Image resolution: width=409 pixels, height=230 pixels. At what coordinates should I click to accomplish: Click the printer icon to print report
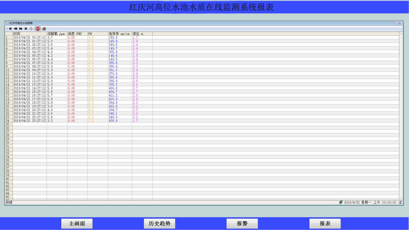click(44, 29)
